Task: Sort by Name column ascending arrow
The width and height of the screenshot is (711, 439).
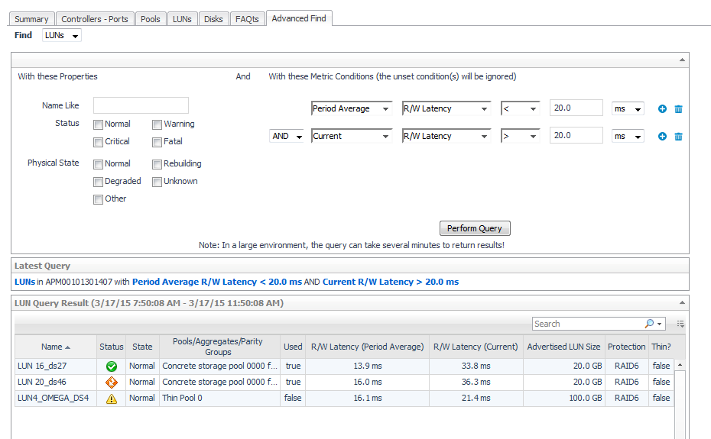Action: (x=67, y=347)
